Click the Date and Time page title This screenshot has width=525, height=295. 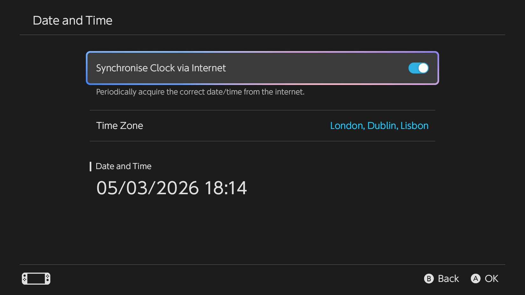[x=72, y=20]
